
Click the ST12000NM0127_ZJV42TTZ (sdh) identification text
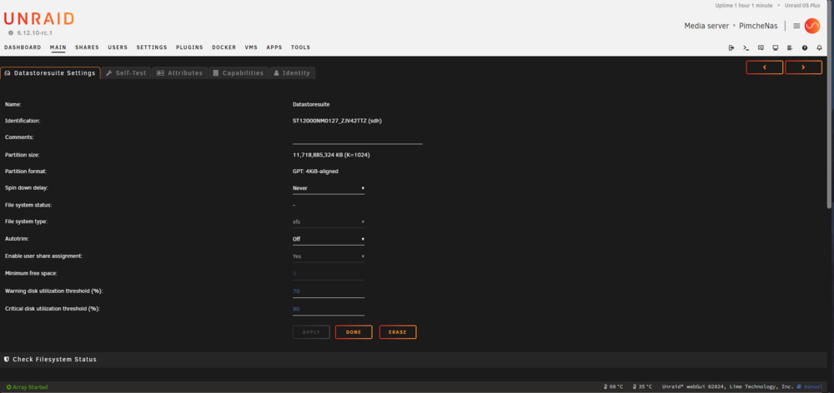click(x=337, y=121)
